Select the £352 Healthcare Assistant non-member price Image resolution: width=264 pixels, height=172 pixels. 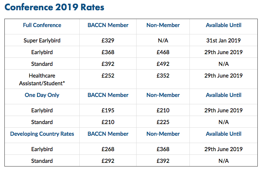tap(163, 76)
